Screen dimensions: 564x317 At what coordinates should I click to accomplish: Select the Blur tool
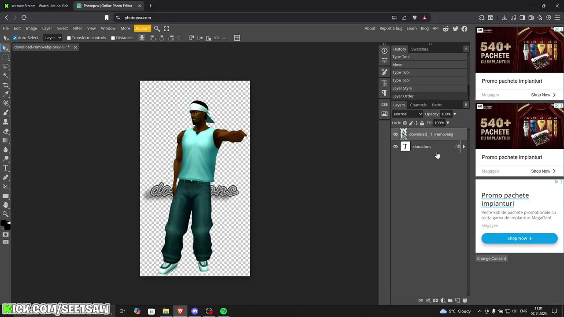(6, 150)
